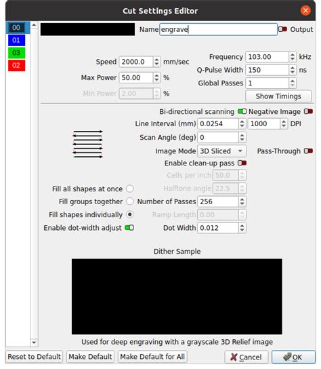Select layer 03 green swatch
321x369 pixels.
point(16,53)
